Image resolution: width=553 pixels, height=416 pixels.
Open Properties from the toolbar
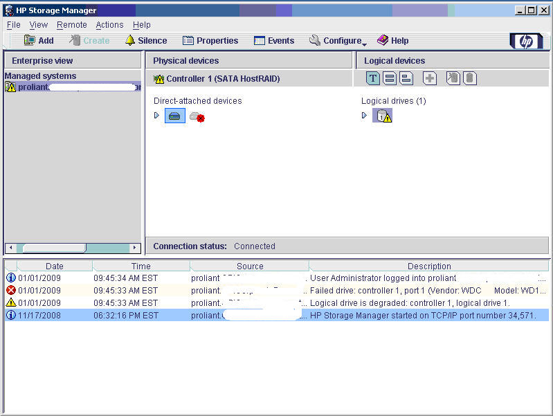[x=210, y=41]
